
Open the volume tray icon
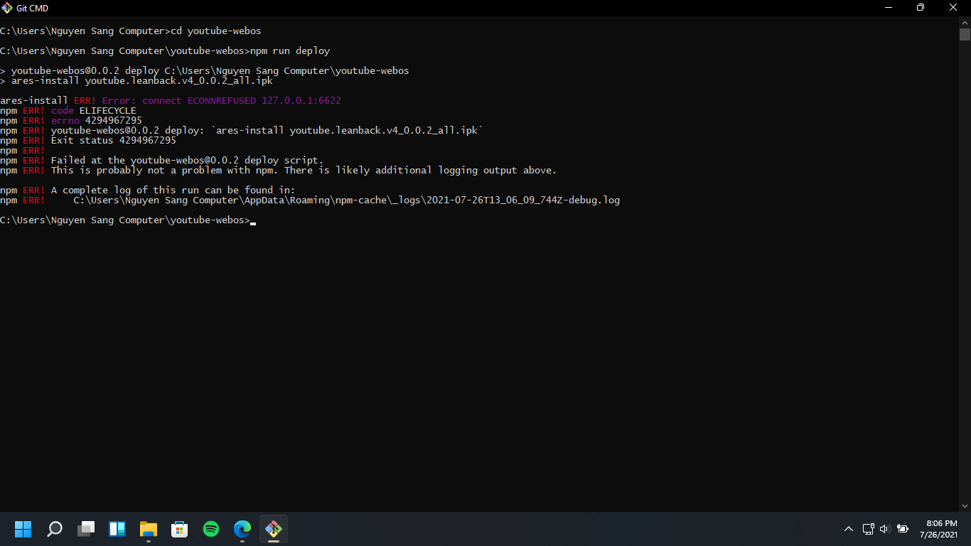[885, 529]
